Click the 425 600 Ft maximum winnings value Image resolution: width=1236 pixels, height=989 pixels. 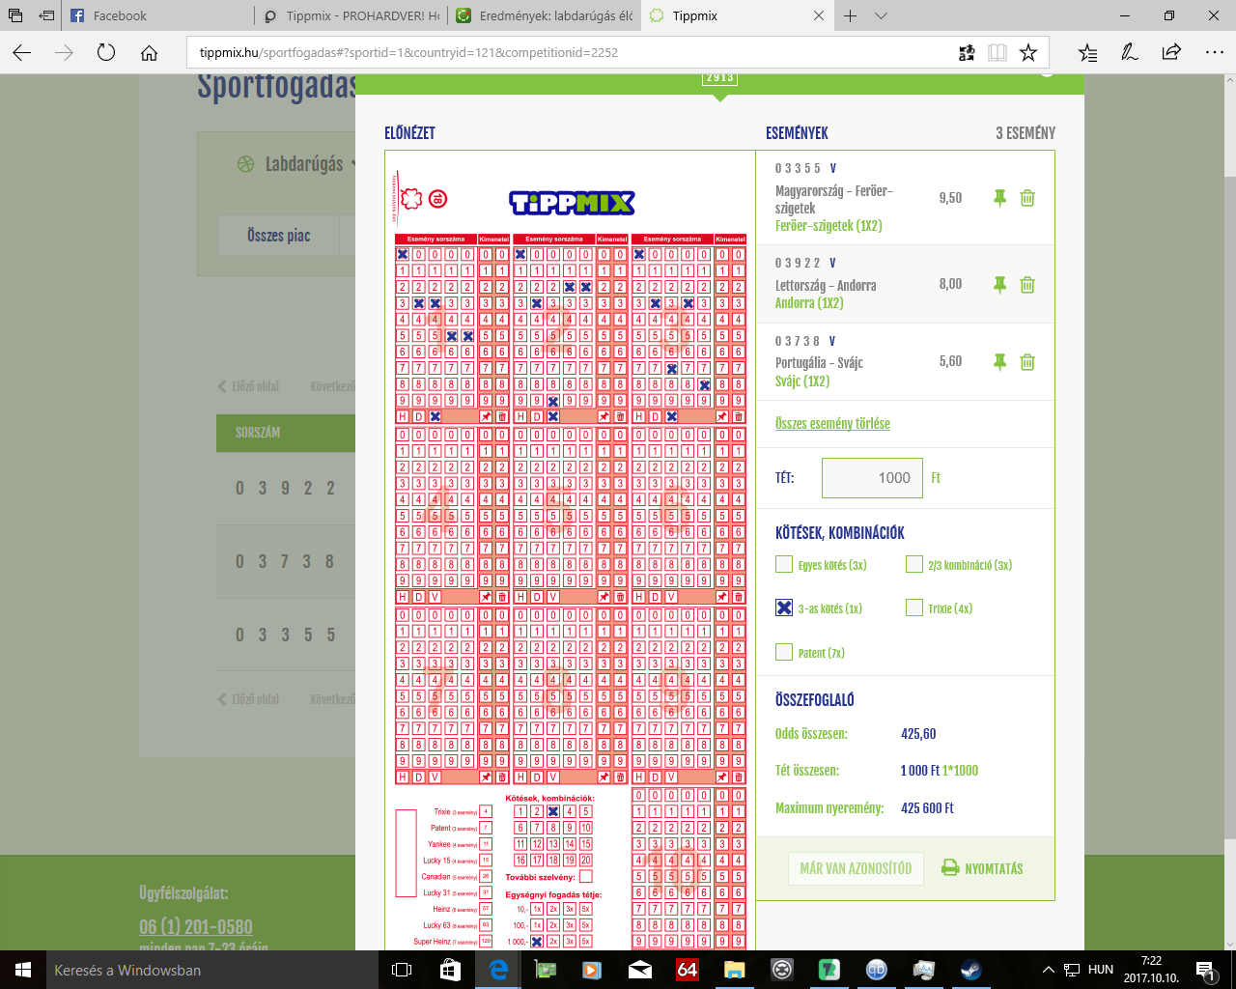927,808
